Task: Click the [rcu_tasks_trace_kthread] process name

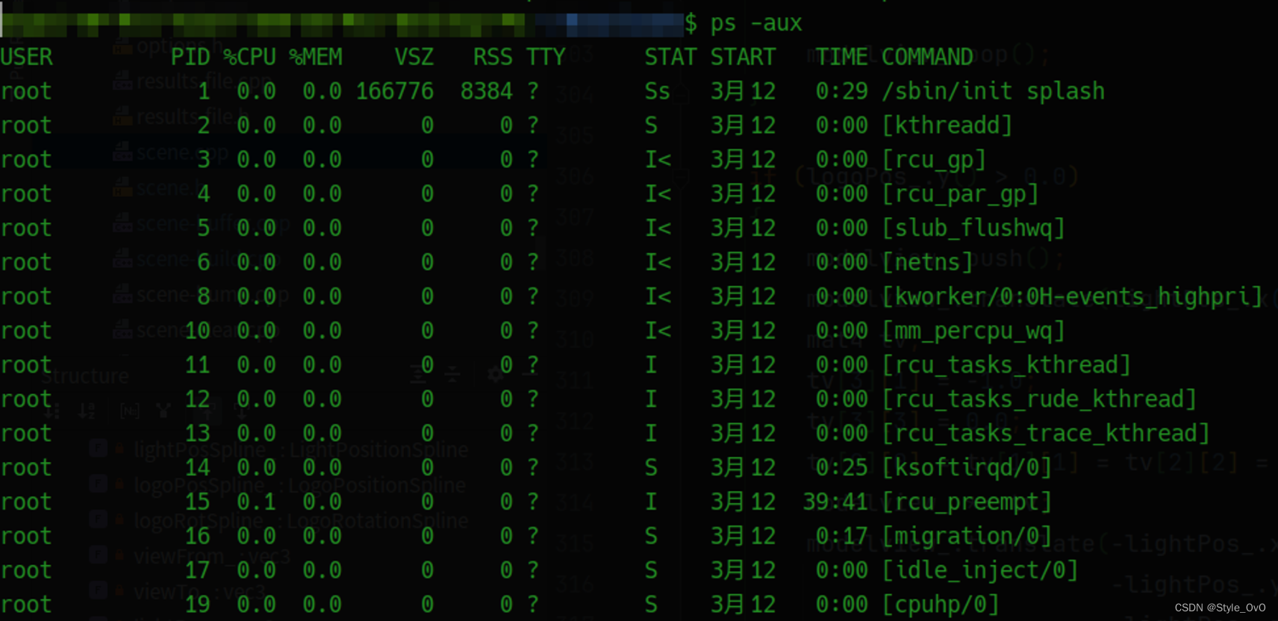Action: 1046,434
